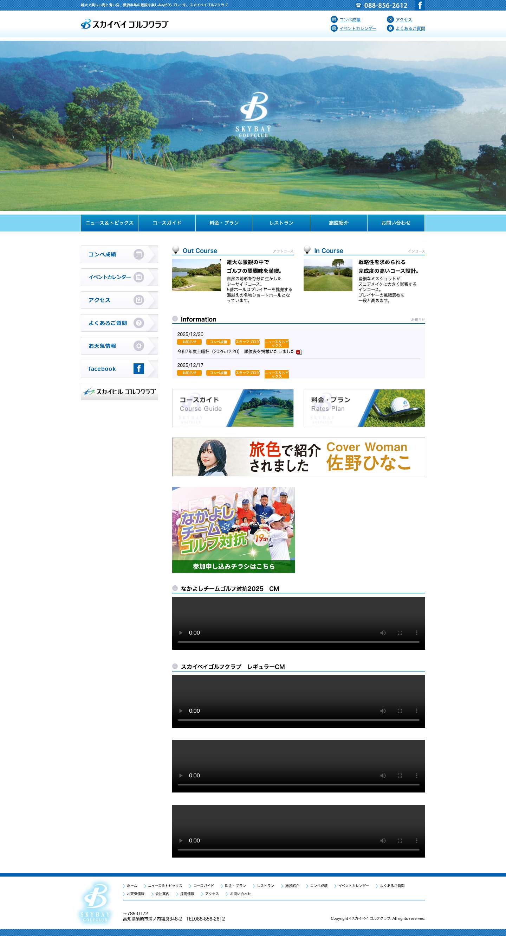Click the コンペ成績 text link in the header
506x936 pixels.
350,20
